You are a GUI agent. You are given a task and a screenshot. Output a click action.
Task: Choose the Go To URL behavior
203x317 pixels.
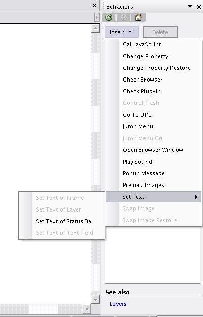tap(137, 115)
